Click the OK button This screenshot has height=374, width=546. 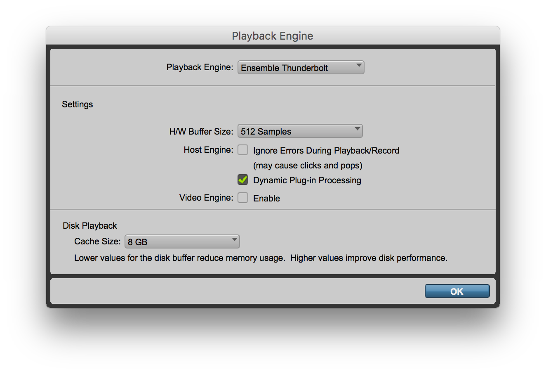click(x=457, y=291)
